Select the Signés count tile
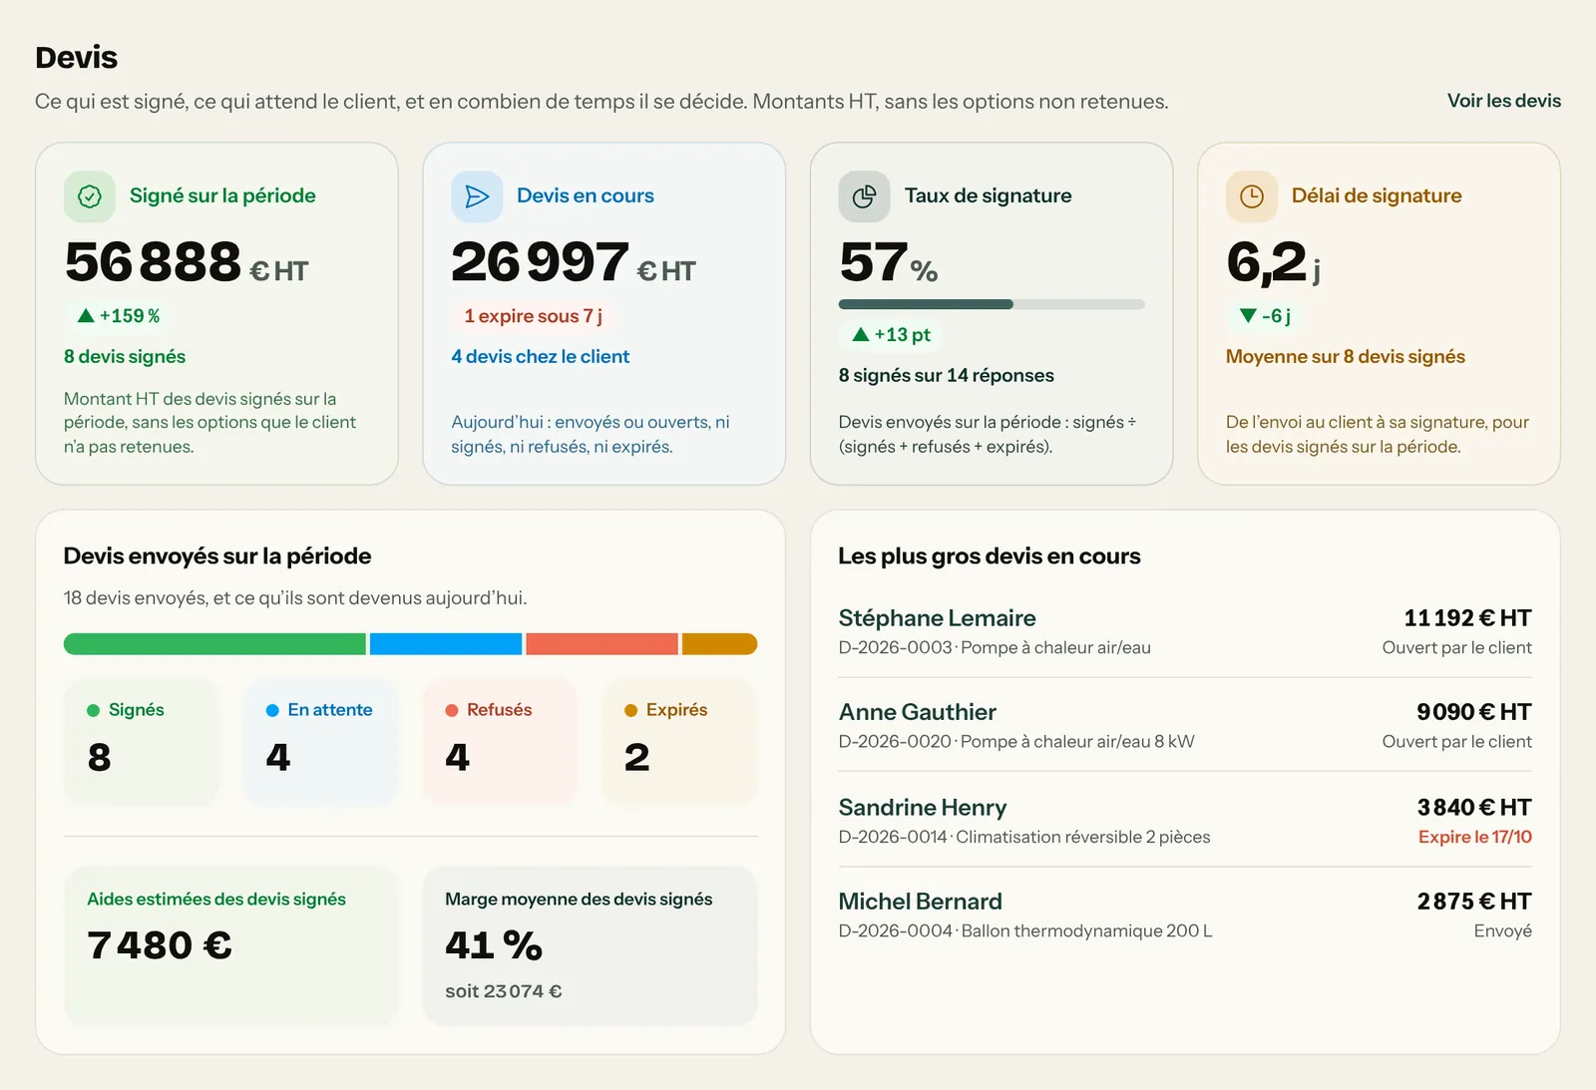The width and height of the screenshot is (1596, 1090). pos(142,741)
